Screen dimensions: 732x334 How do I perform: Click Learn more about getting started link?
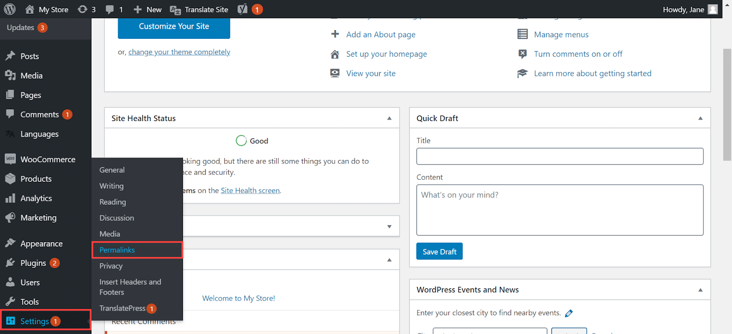click(592, 74)
